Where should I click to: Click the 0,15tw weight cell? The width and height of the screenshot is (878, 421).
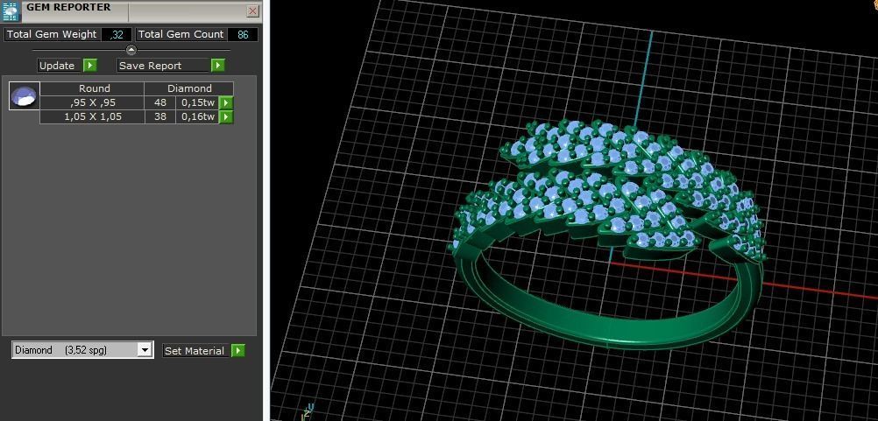tap(198, 102)
